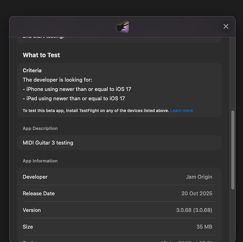Select the iPad iOS 17 requirement line
The width and height of the screenshot is (243, 242).
74,98
